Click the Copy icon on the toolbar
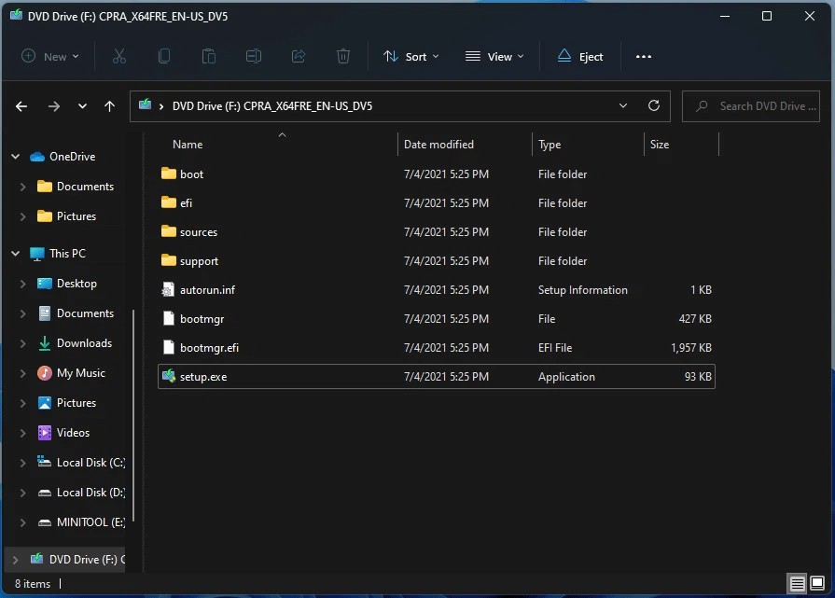Image resolution: width=835 pixels, height=598 pixels. click(x=163, y=56)
